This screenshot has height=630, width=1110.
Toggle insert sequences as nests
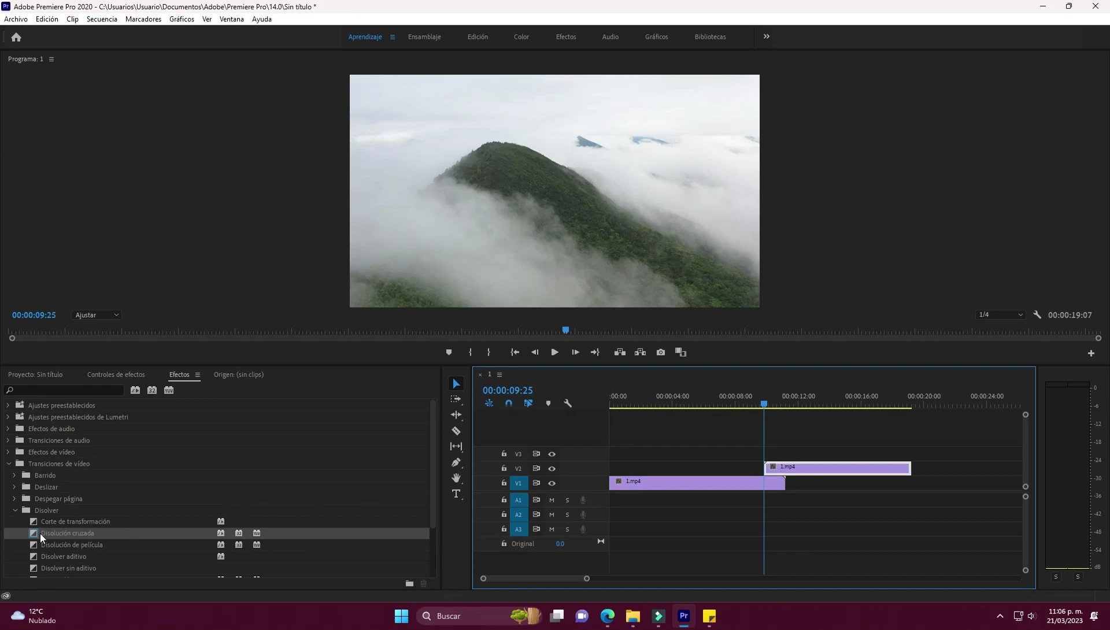[489, 403]
